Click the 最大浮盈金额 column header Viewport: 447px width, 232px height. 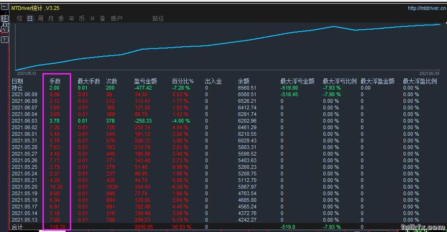coord(377,81)
